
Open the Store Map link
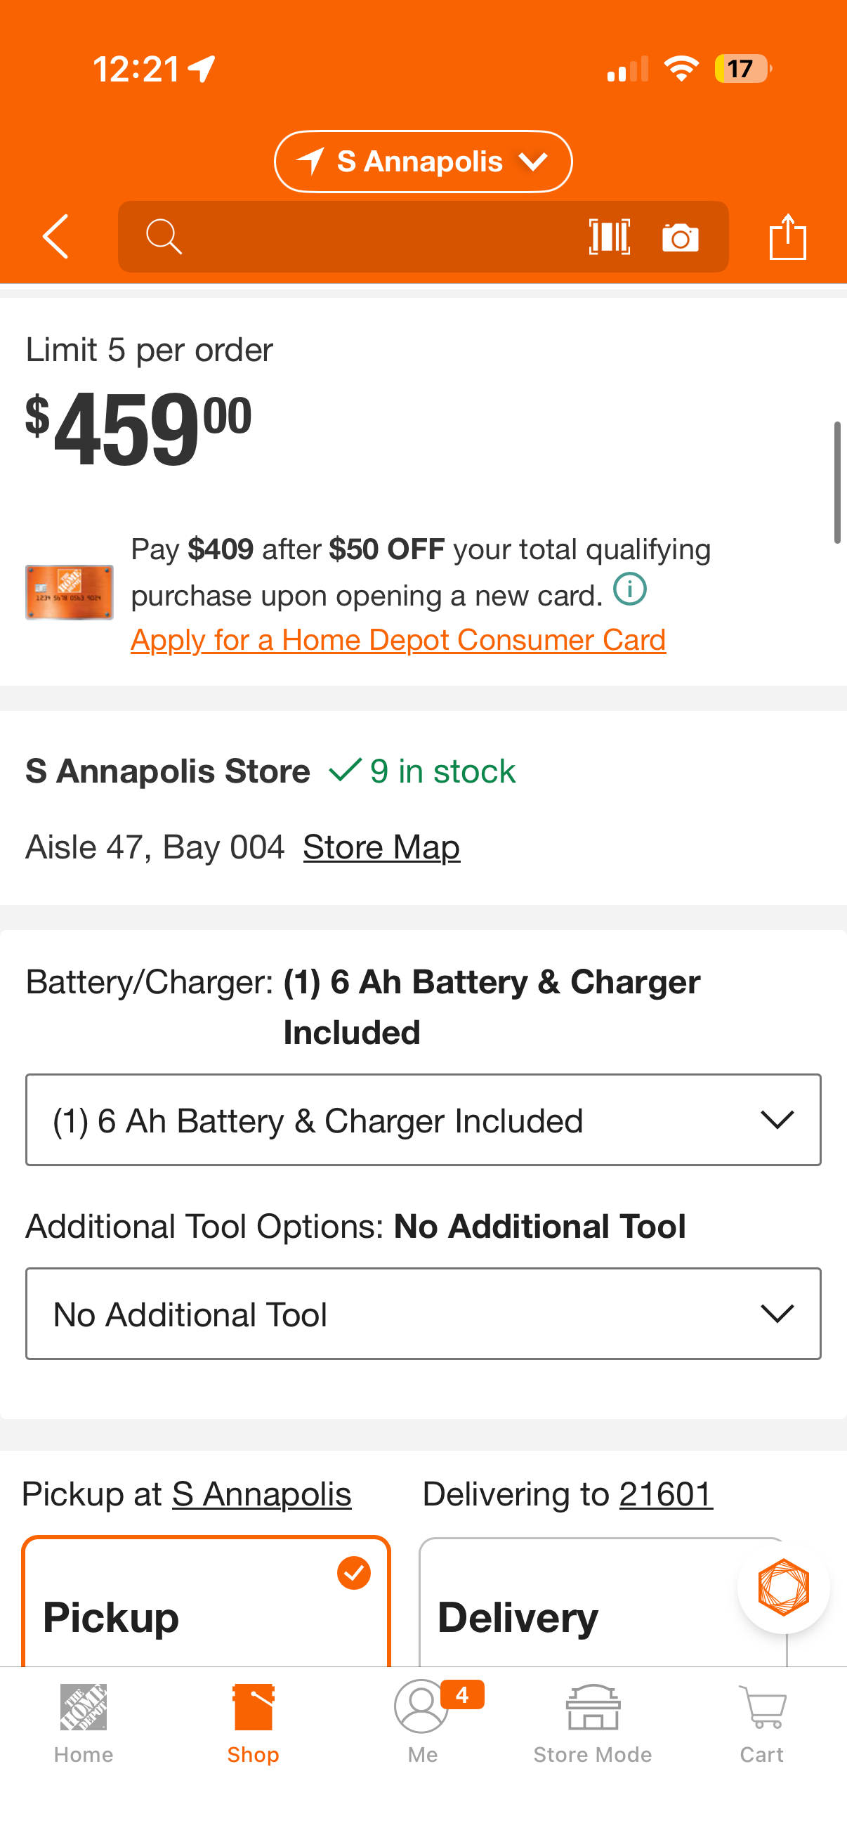[x=381, y=847]
